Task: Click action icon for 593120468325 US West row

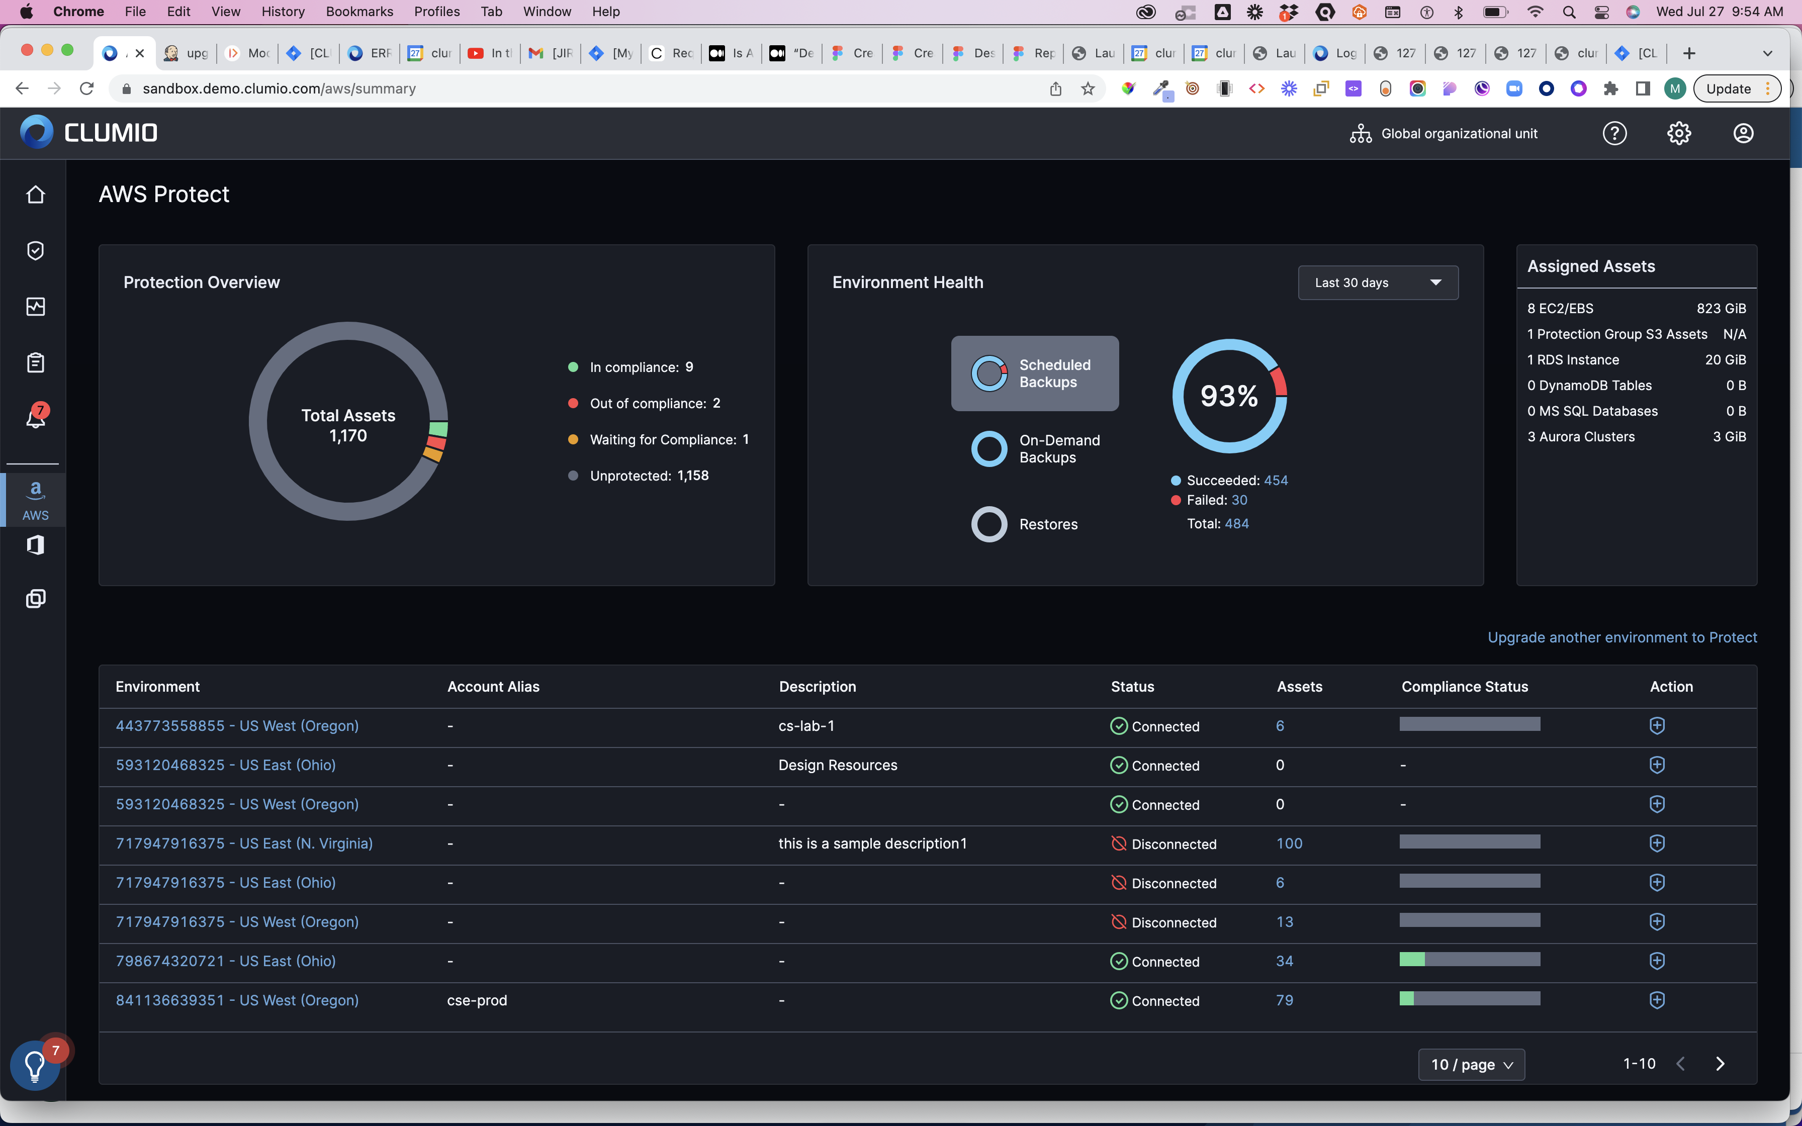Action: 1657,804
